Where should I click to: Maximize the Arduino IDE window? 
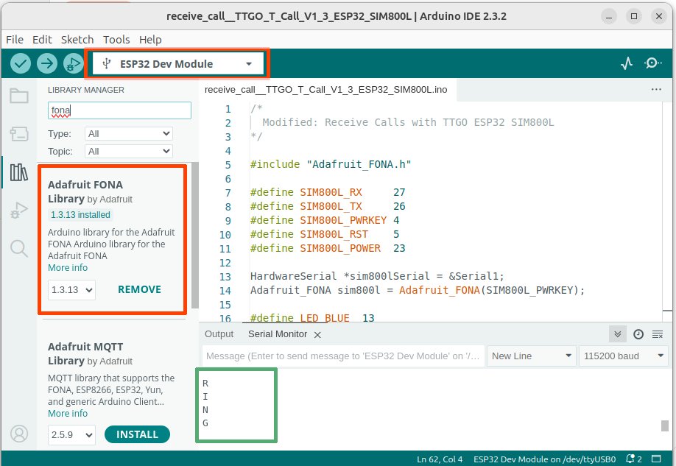[634, 16]
